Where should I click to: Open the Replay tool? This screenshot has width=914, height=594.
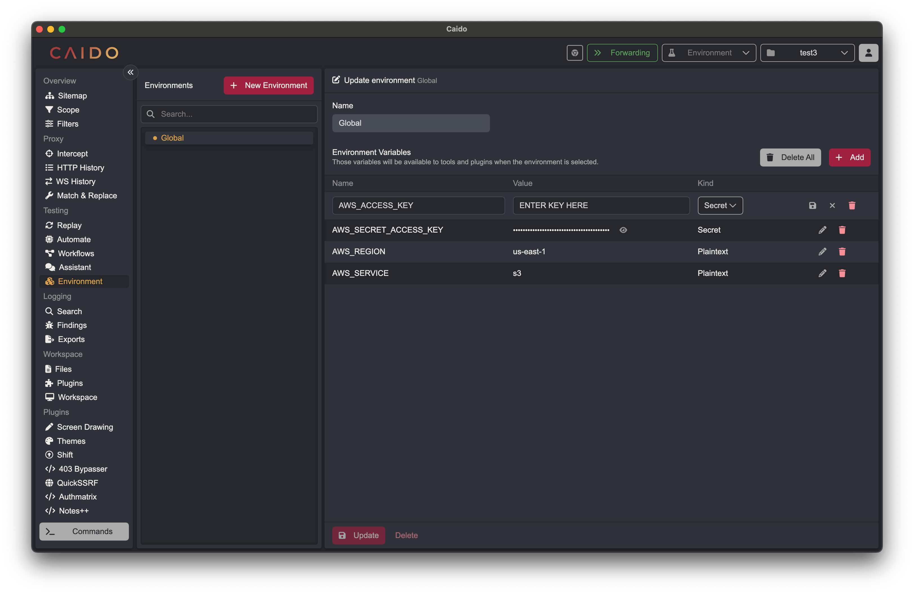(84, 225)
